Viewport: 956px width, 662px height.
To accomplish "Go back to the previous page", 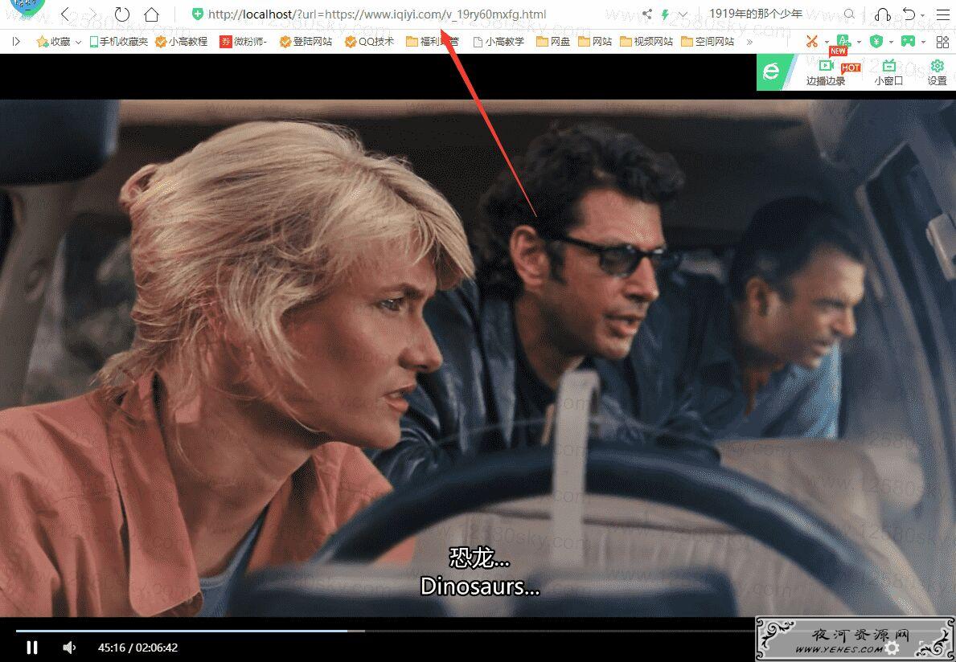I will tap(65, 14).
